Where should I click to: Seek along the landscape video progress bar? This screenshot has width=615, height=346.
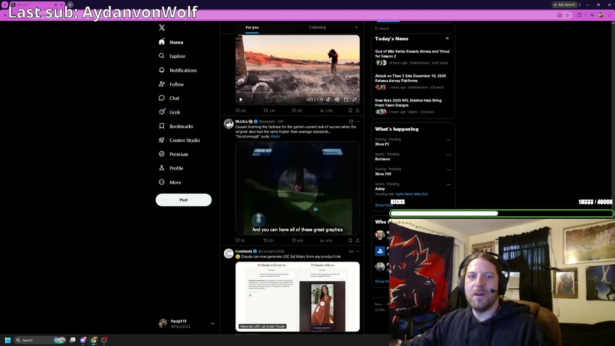(x=297, y=92)
